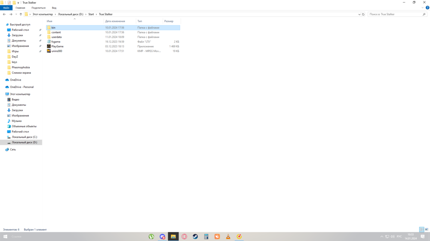The image size is (430, 241).
Task: Expand subfolders after Этот компьютер in address bar
Action: coord(55,14)
